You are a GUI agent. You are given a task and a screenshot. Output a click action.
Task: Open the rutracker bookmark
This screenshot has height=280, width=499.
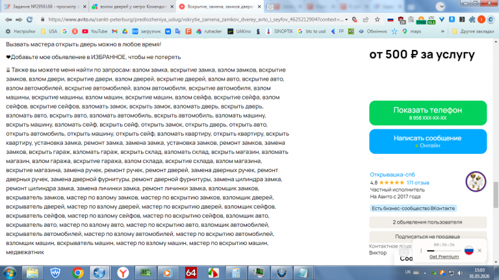coord(209,31)
